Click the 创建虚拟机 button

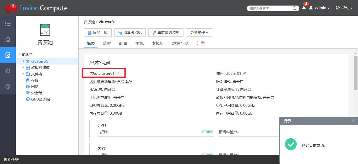130,33
